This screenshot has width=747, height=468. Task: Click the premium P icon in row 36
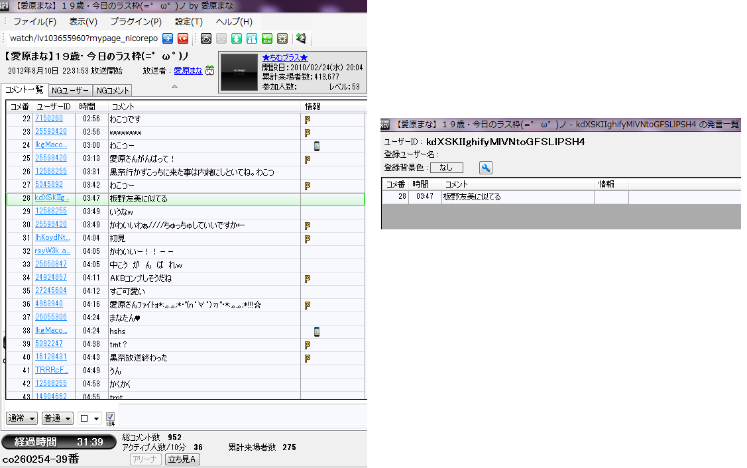pos(308,305)
